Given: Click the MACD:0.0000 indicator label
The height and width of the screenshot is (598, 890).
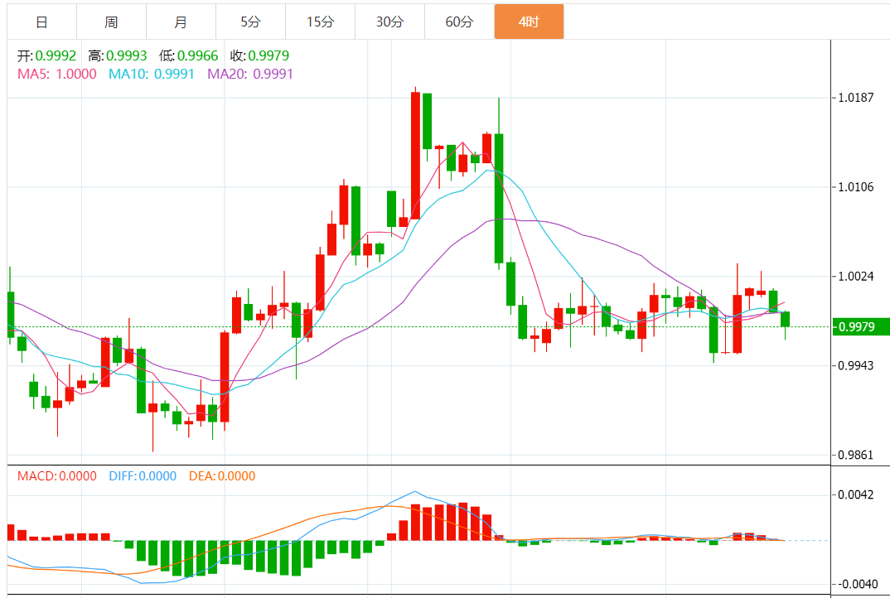Looking at the screenshot, I should (56, 476).
